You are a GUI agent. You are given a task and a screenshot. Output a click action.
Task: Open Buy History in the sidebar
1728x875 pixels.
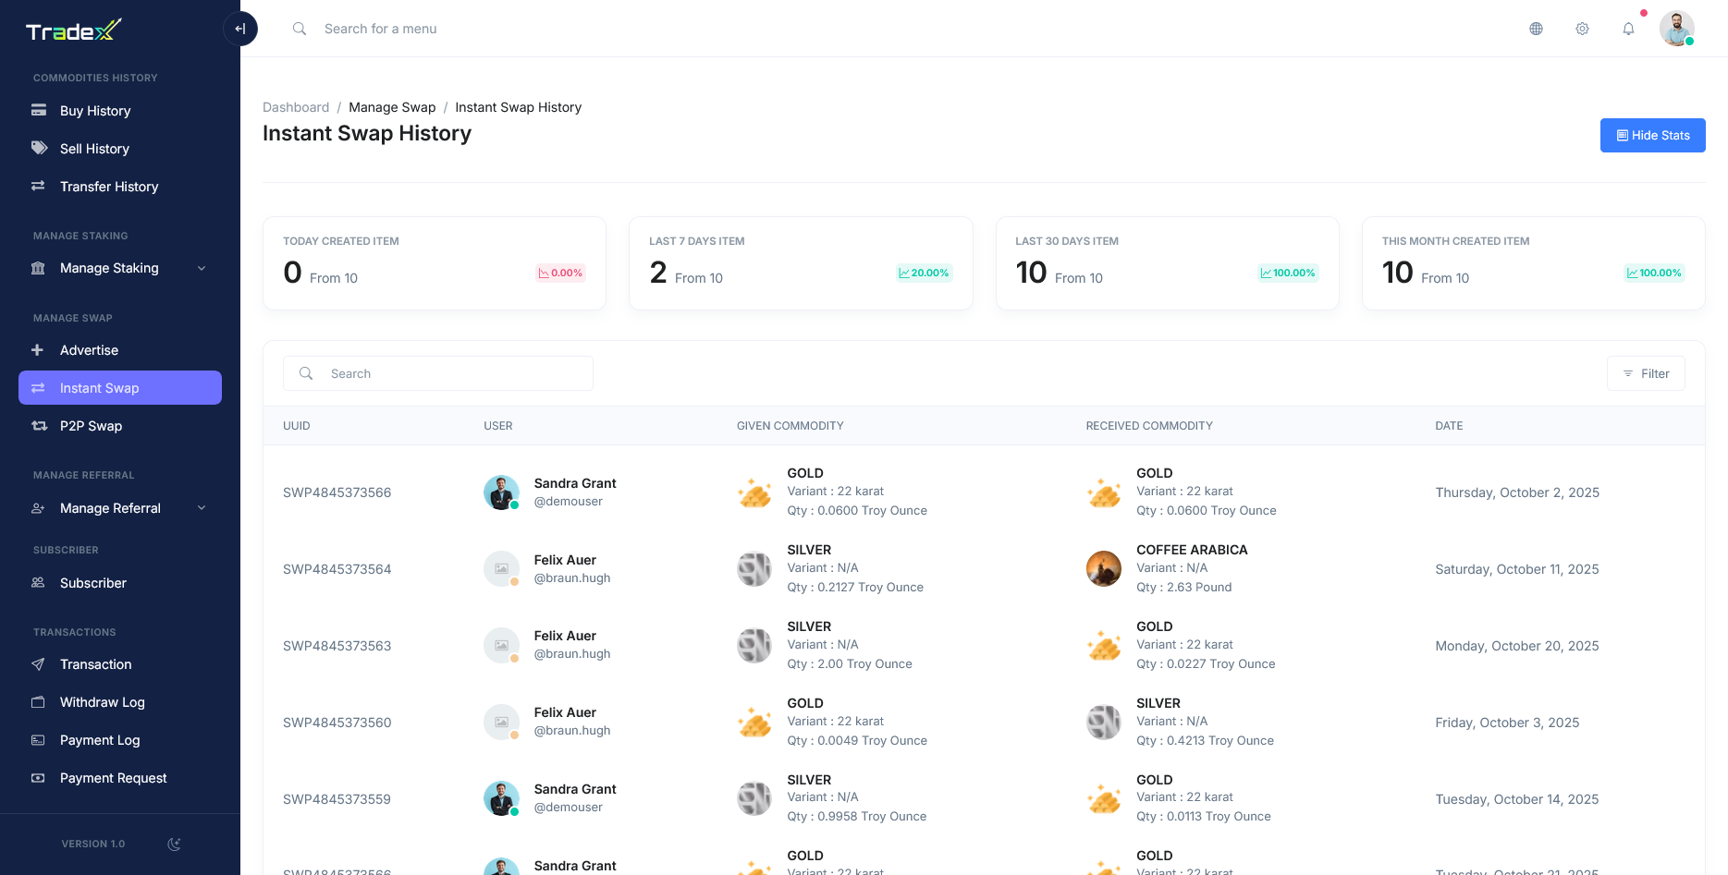coord(95,111)
